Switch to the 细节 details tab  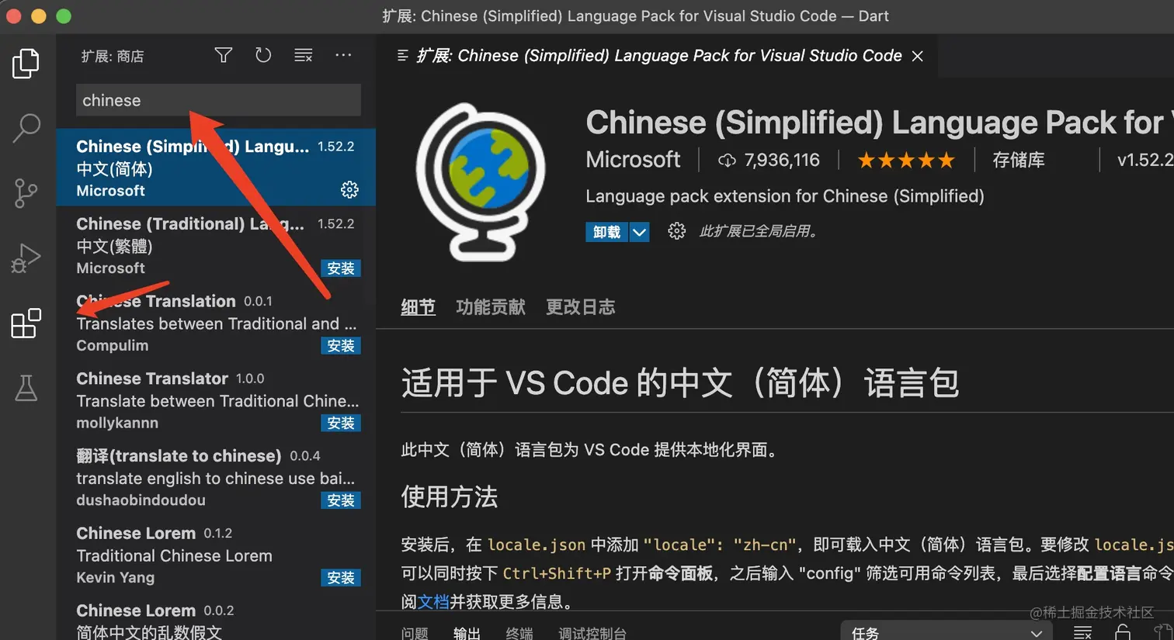coord(418,307)
